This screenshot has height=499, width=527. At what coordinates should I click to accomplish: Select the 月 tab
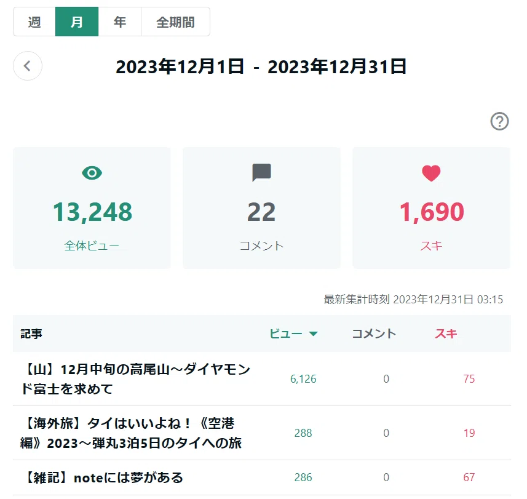point(77,22)
